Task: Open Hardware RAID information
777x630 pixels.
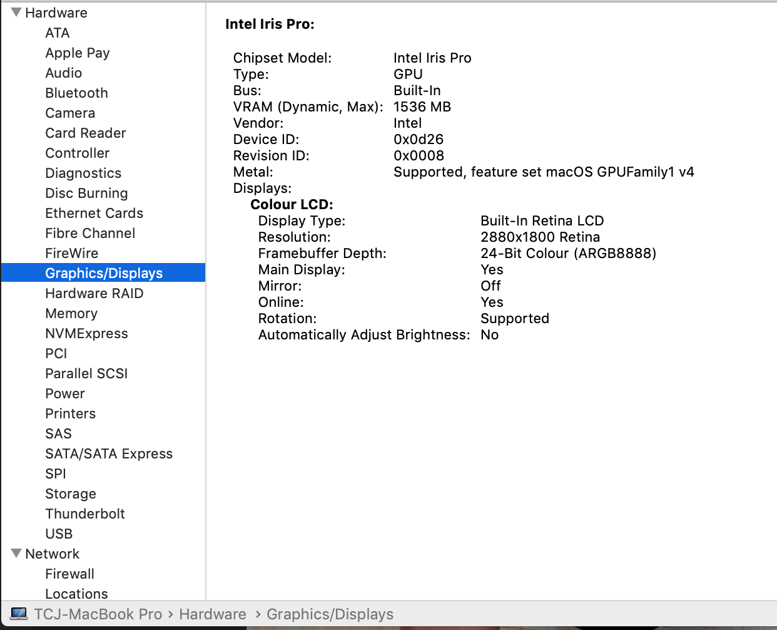Action: click(x=94, y=293)
